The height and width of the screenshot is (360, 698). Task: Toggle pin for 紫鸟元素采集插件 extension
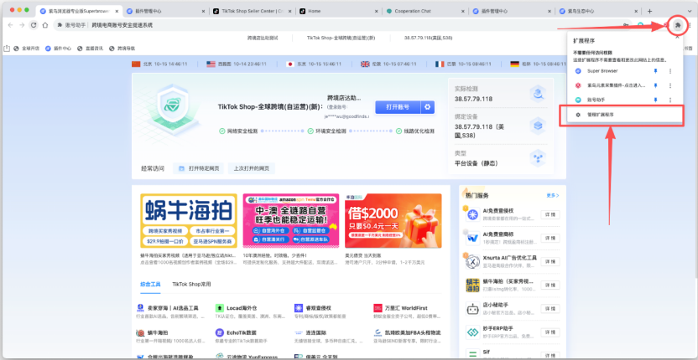[x=656, y=85]
